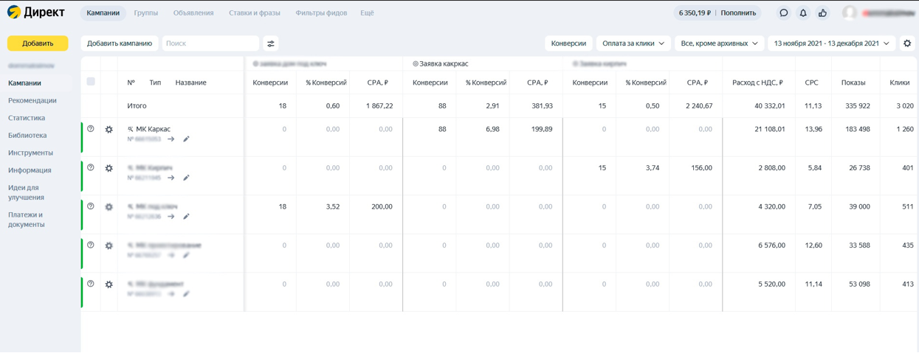The width and height of the screenshot is (919, 353).
Task: Open the gear settings for МК Каркас campaign
Action: point(109,130)
